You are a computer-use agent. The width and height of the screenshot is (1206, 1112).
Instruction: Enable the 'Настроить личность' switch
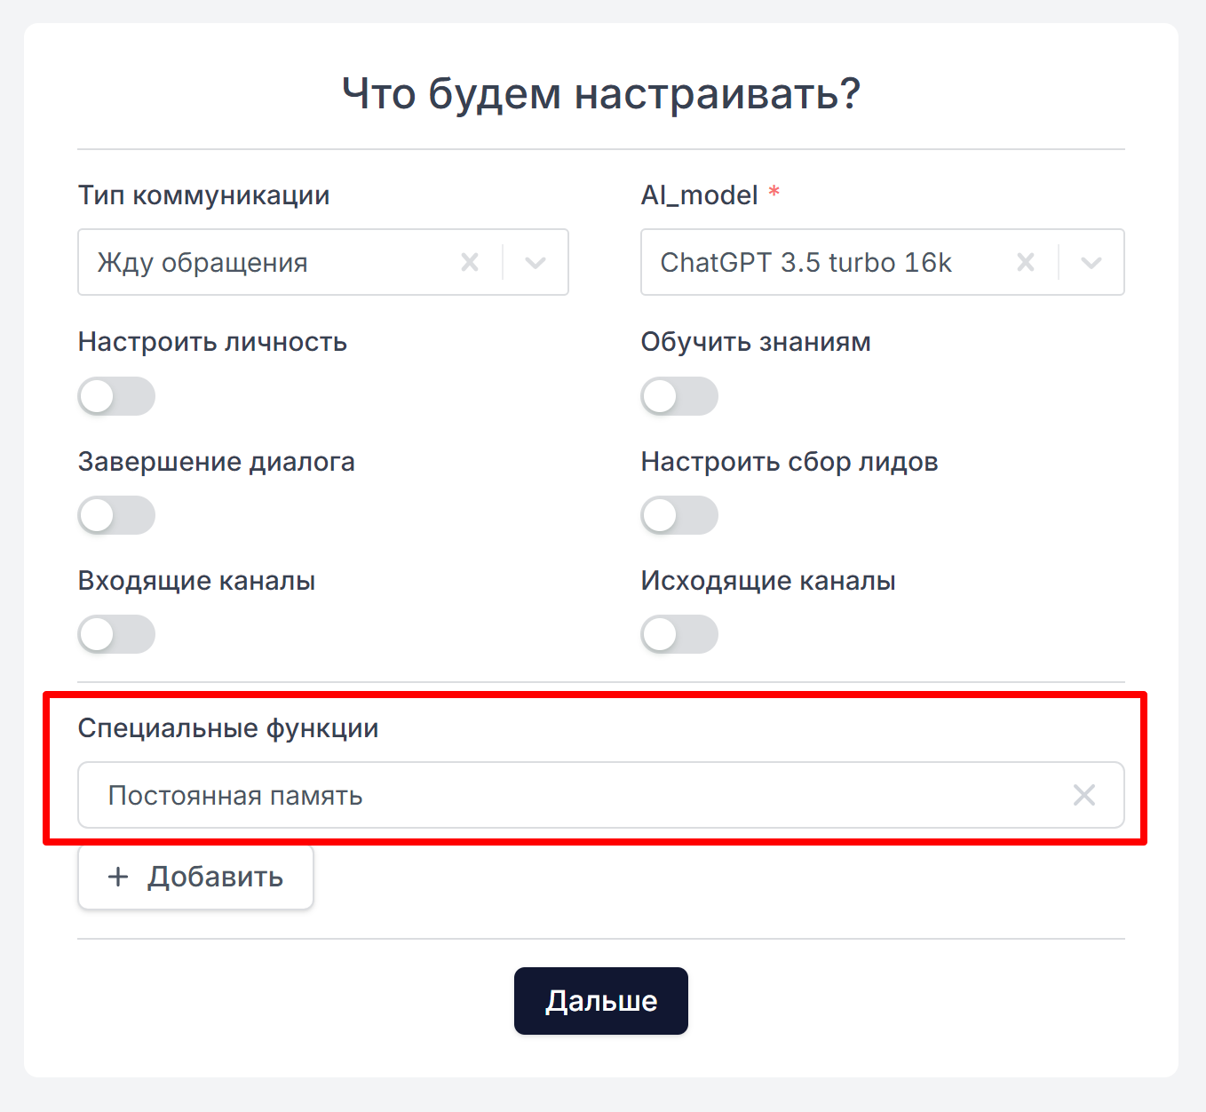tap(116, 396)
